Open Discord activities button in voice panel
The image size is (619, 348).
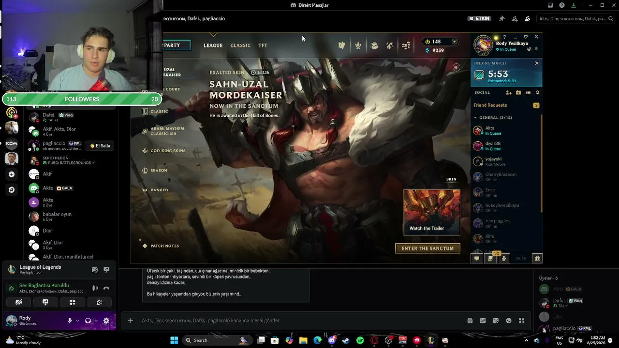pos(73,302)
